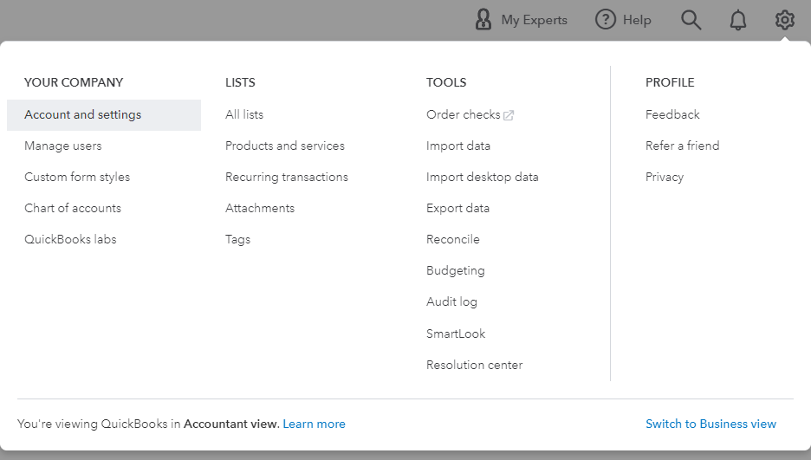811x460 pixels.
Task: Open Resolution center
Action: point(475,365)
